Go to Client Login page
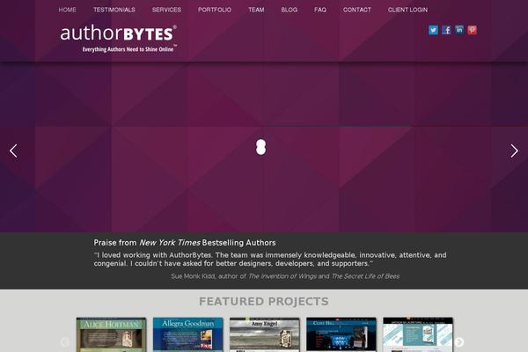This screenshot has height=352, width=528. 407,10
